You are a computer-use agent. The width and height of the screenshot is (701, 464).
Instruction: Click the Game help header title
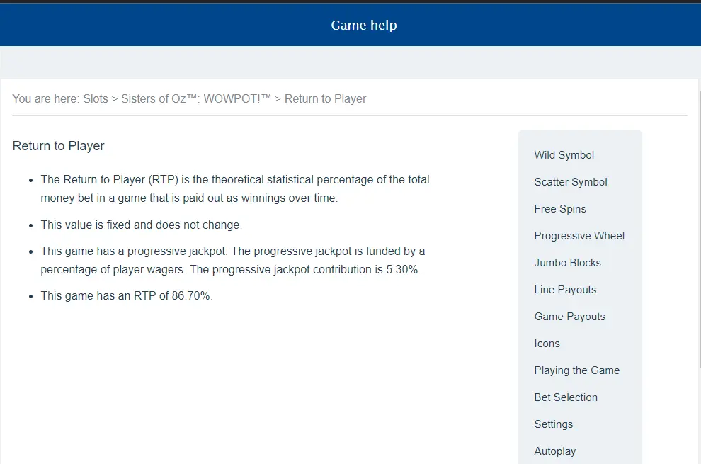click(364, 25)
